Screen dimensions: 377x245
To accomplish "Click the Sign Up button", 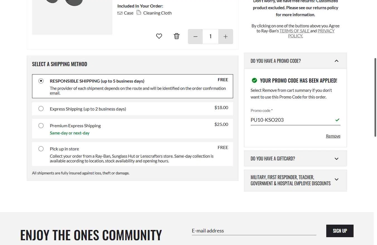I will 340,231.
